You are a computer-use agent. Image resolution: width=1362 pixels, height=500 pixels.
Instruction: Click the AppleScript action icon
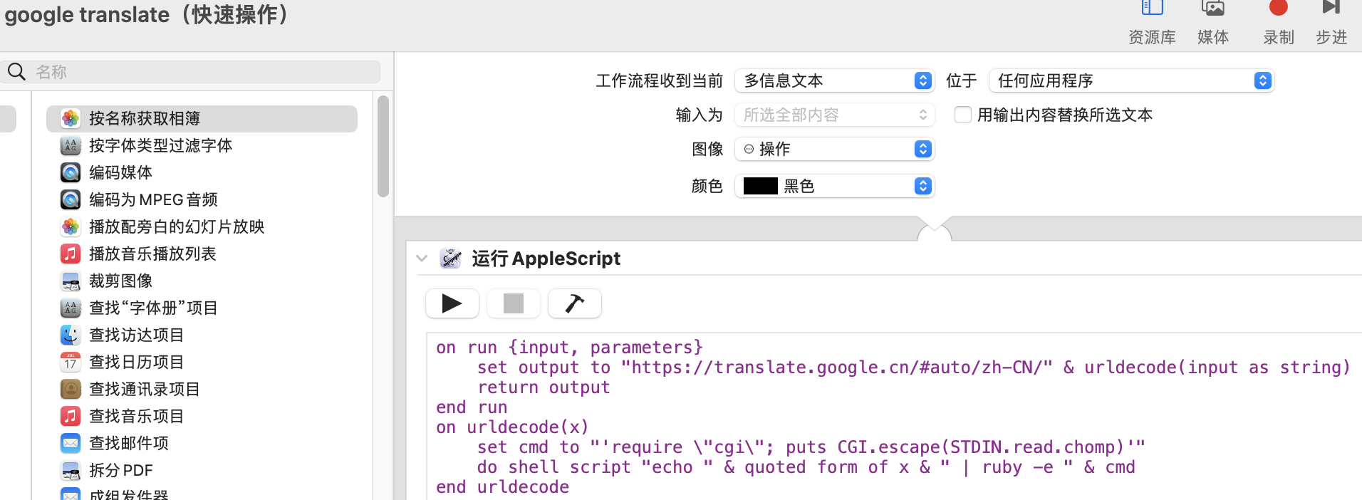click(x=450, y=259)
